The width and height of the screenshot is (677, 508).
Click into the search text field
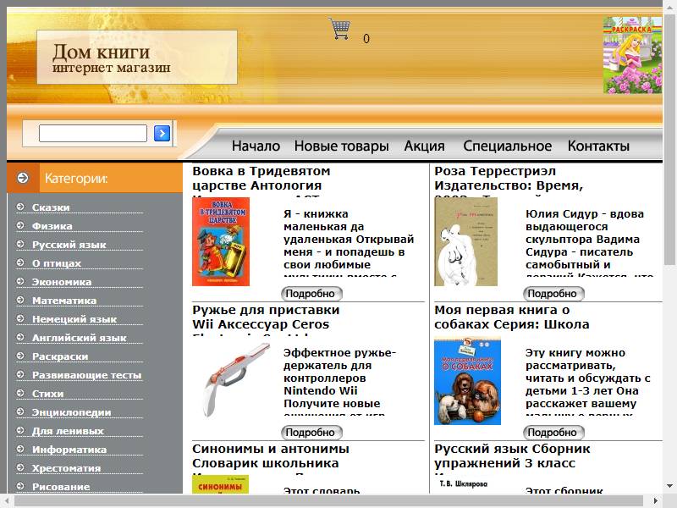tap(93, 133)
